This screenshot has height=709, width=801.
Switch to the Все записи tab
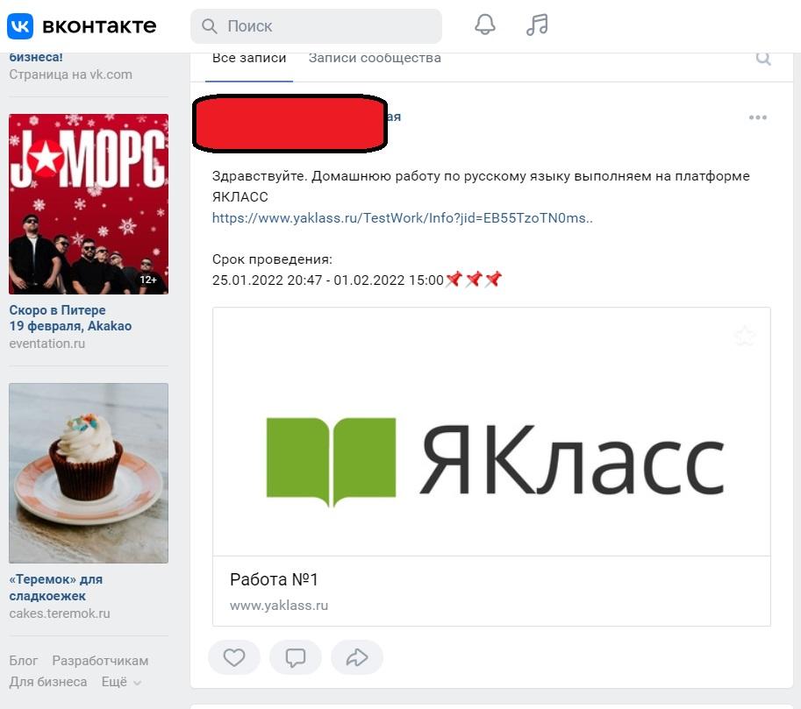(249, 58)
